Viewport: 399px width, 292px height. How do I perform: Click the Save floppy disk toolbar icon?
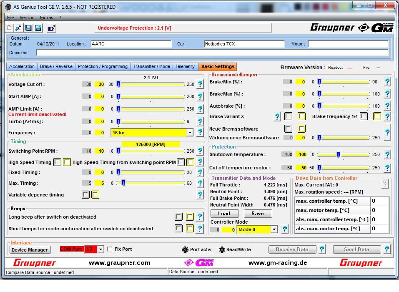[x=28, y=28]
